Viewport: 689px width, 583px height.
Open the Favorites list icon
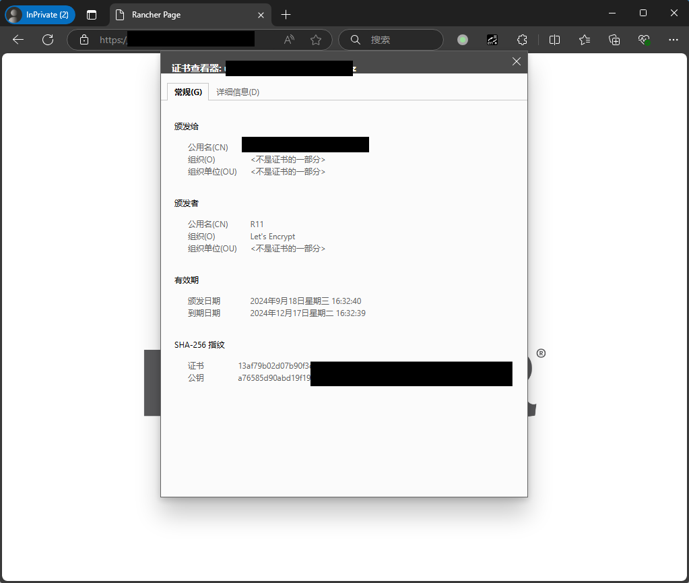pos(585,40)
